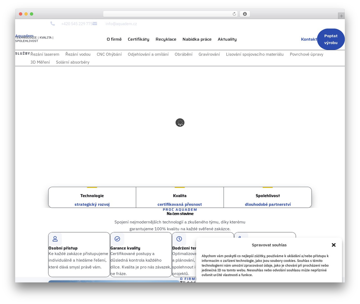Click the envelope email icon
Viewport: 360px width, 304px height.
tap(95, 24)
